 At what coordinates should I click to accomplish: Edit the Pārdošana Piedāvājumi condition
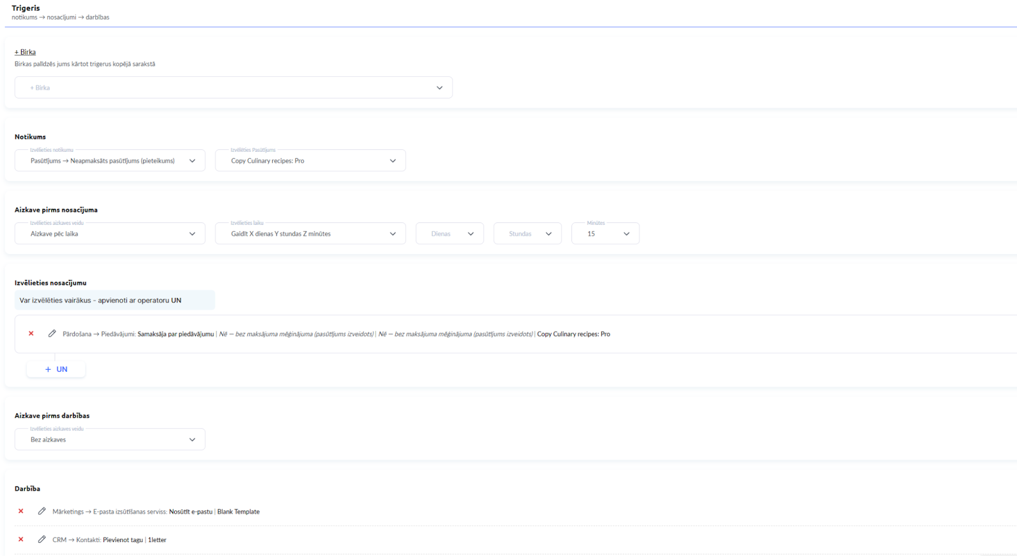(x=52, y=334)
